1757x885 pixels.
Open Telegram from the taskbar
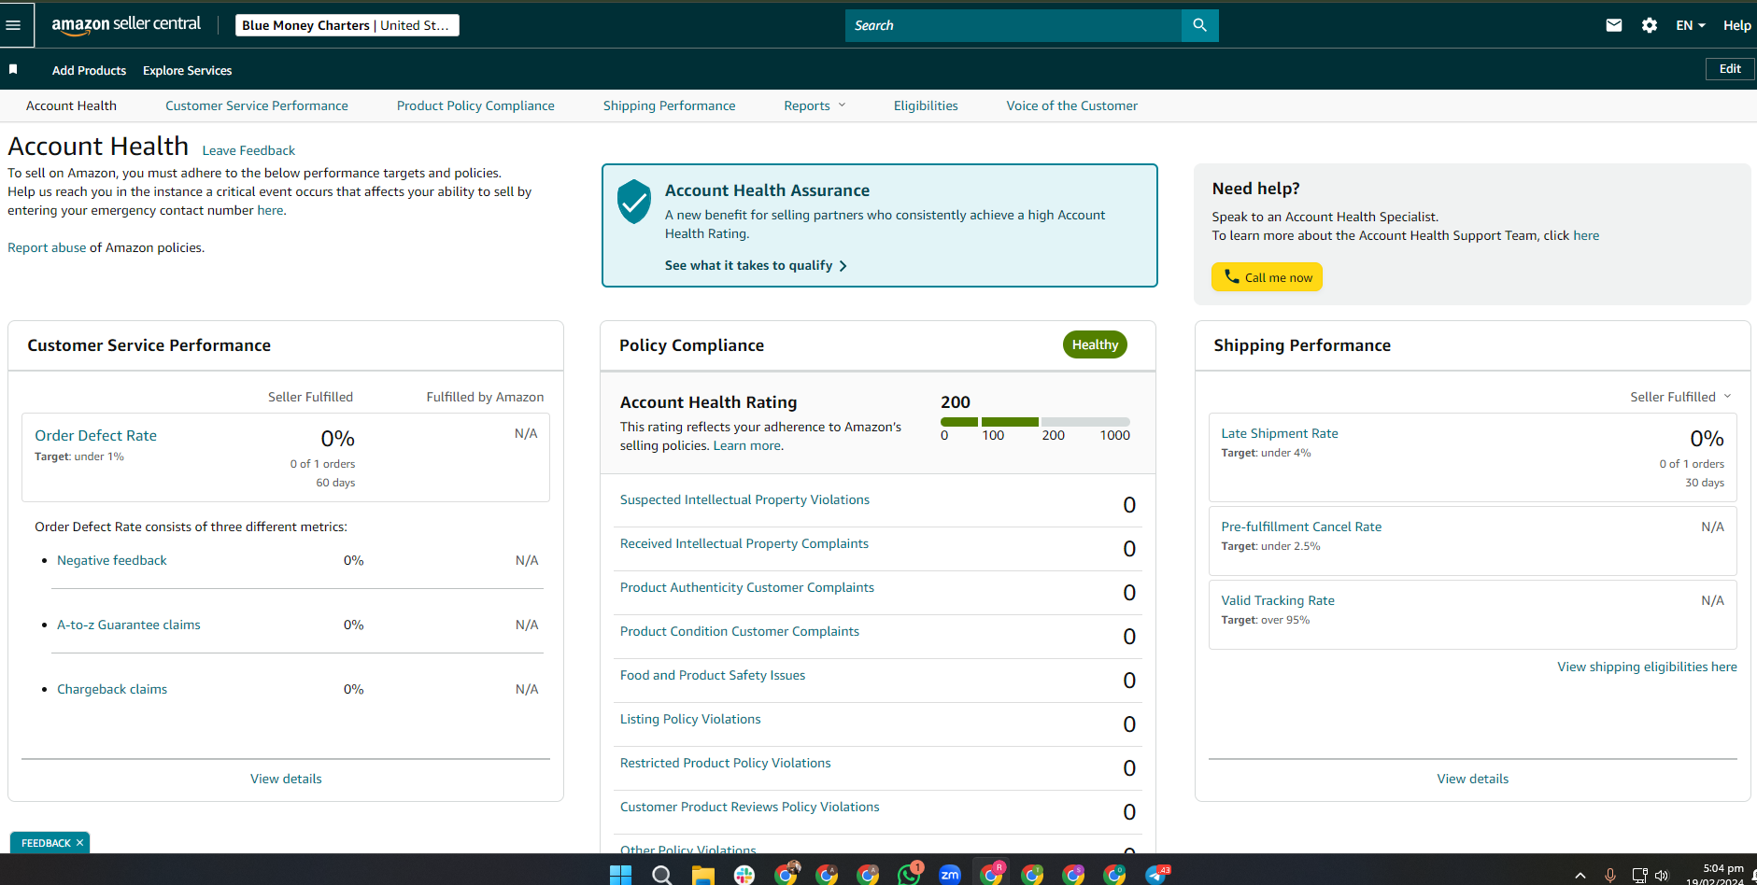point(1156,875)
